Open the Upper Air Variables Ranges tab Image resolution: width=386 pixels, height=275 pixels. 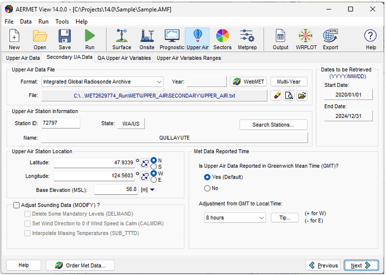[189, 58]
